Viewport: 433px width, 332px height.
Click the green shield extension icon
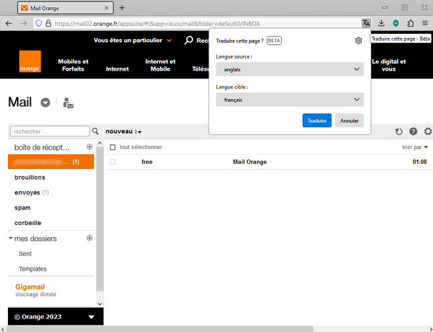(x=396, y=23)
